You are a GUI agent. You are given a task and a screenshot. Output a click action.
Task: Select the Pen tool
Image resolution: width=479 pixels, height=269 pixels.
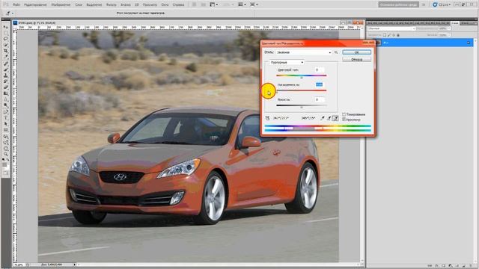(6, 113)
